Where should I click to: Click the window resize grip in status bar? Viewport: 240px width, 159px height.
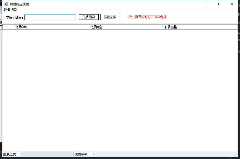(x=236, y=155)
